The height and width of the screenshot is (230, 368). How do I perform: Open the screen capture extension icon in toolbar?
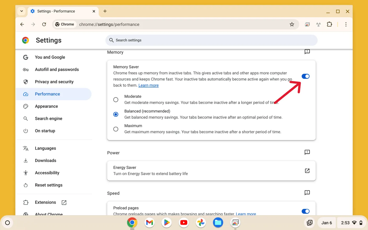(307, 24)
